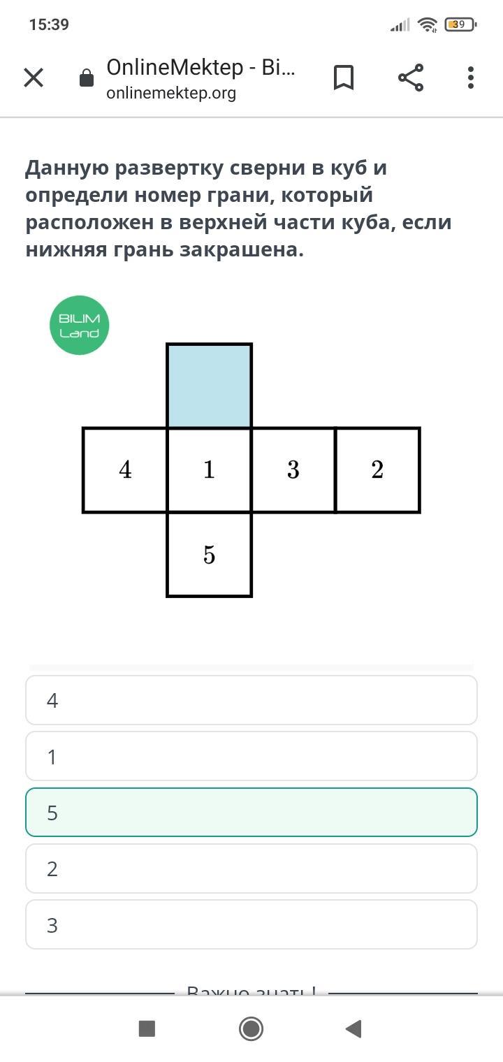Close the browser tab with X icon

click(34, 78)
